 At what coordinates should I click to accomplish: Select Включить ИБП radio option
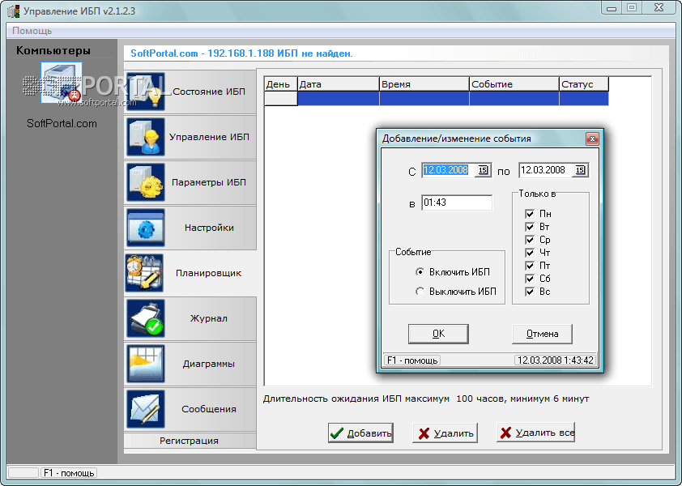[x=420, y=272]
